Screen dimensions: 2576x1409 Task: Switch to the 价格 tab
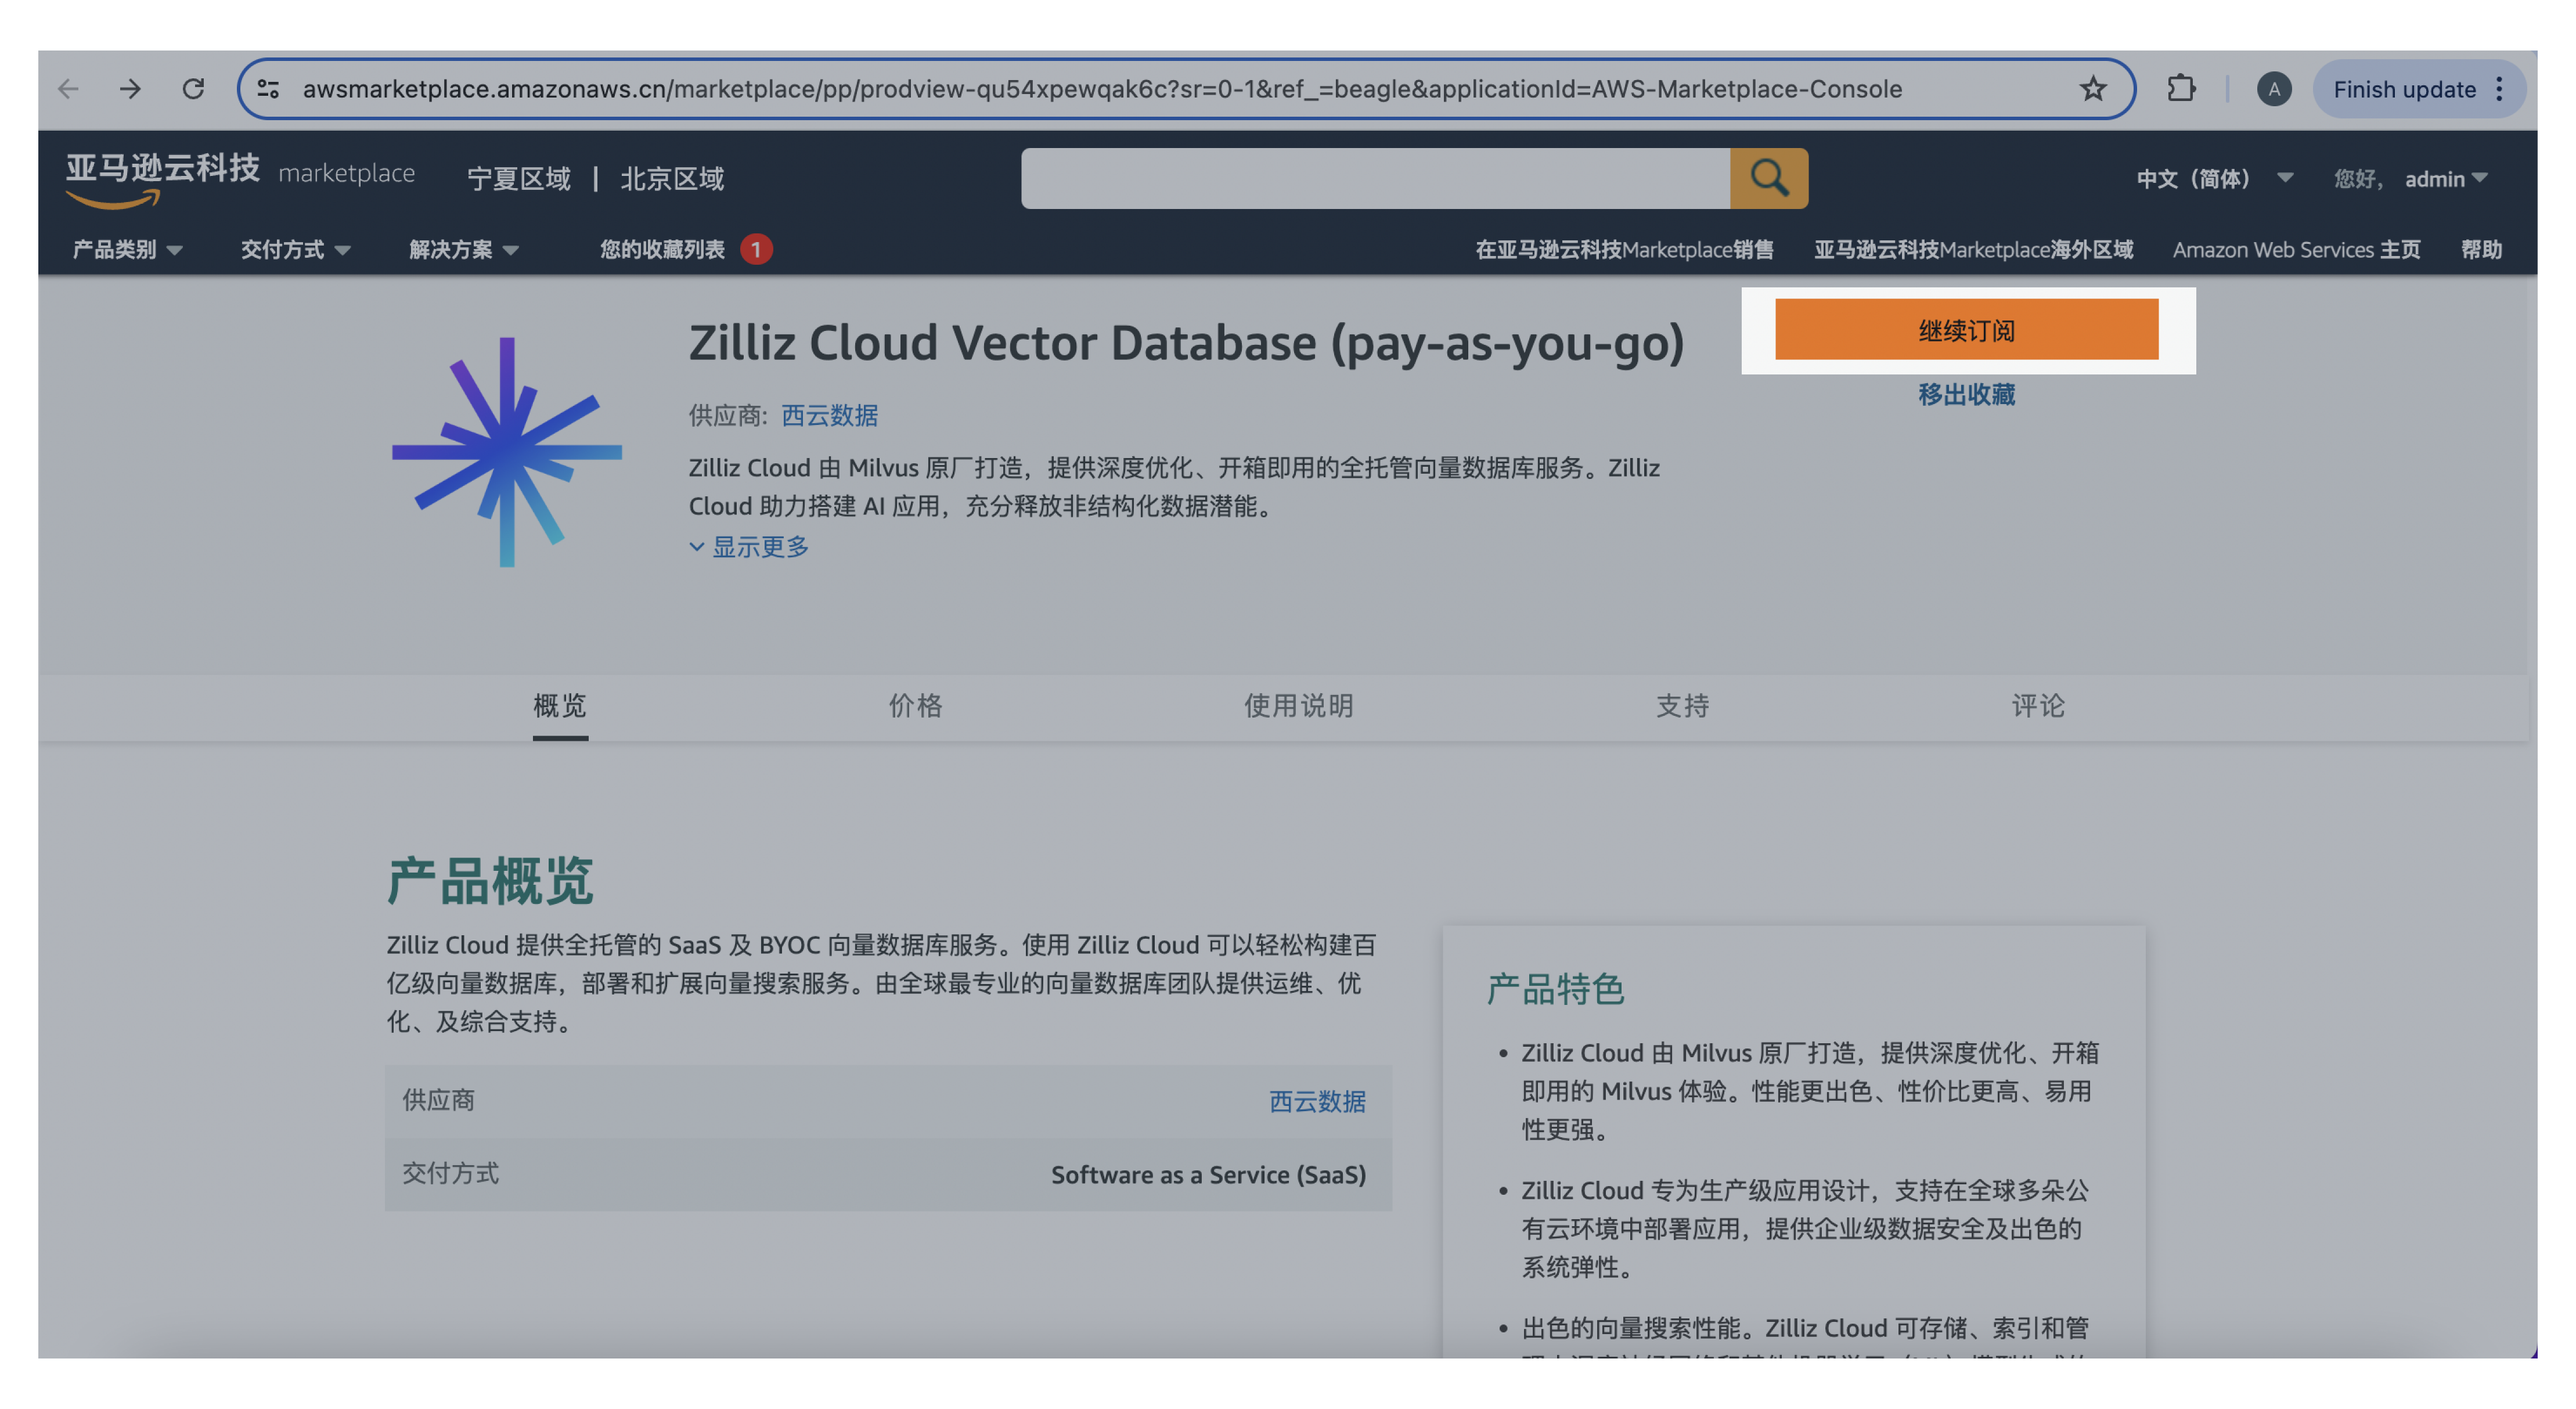(915, 706)
